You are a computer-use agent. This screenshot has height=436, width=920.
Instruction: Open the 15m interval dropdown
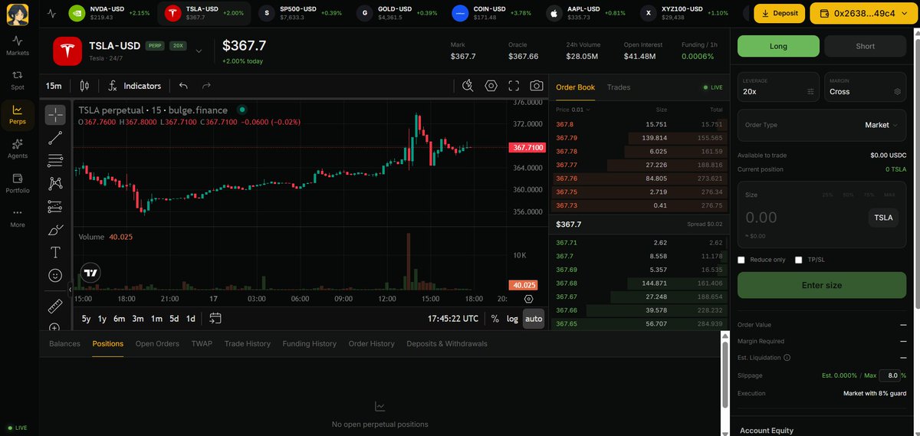click(54, 86)
